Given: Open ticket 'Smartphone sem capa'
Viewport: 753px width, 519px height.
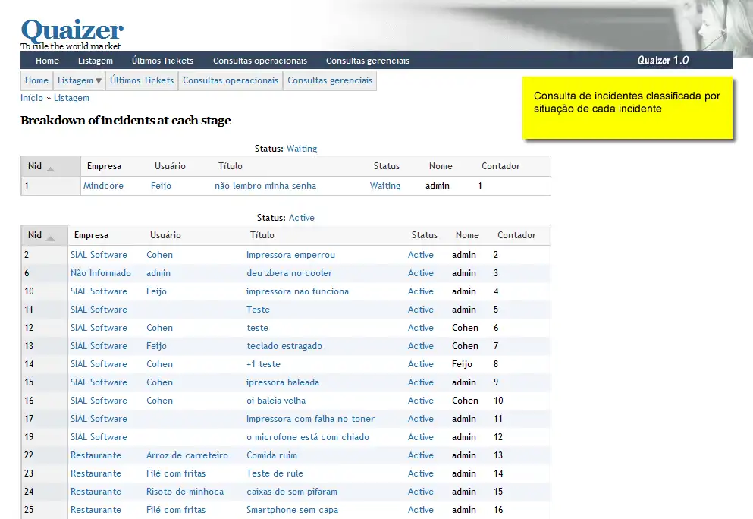Looking at the screenshot, I should pyautogui.click(x=292, y=510).
